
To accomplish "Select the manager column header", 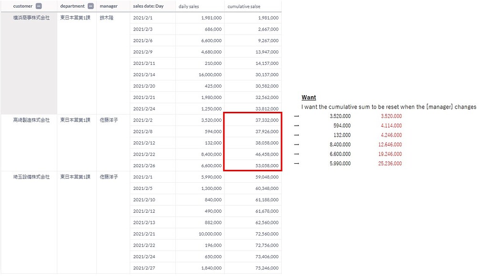I will tap(108, 6).
